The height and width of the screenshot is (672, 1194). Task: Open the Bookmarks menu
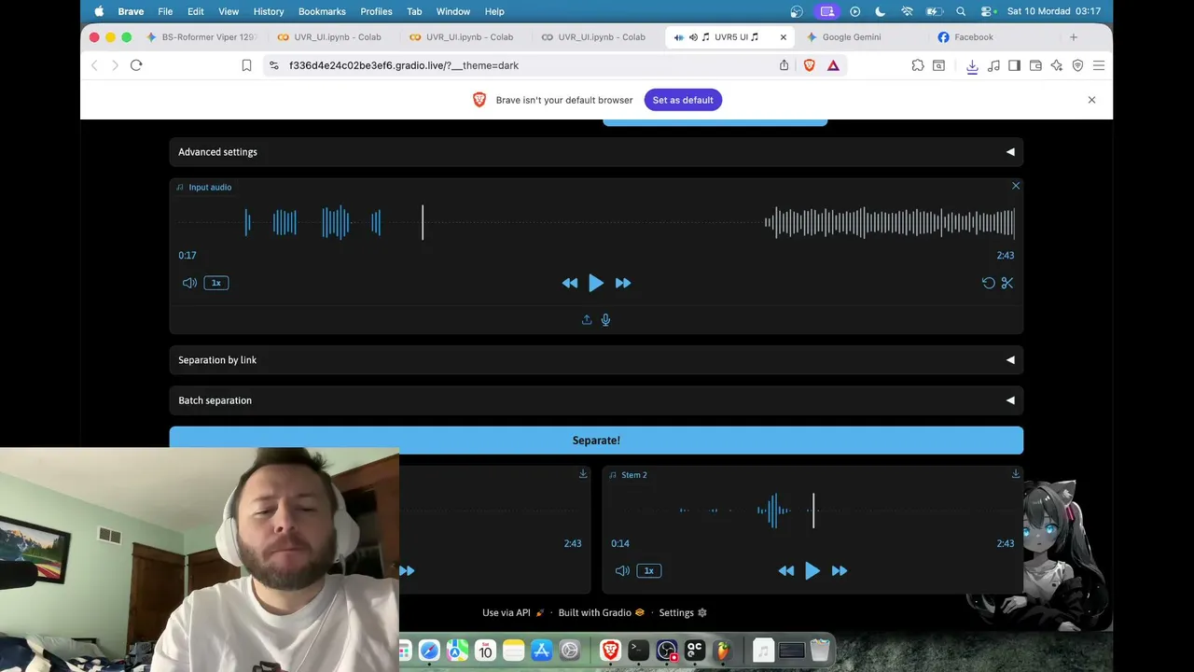click(322, 11)
